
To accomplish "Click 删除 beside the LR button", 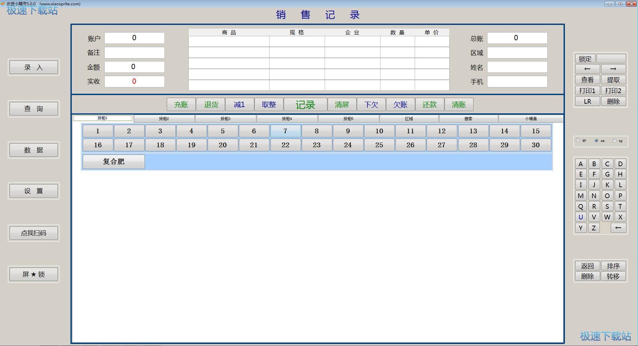I will pyautogui.click(x=613, y=101).
